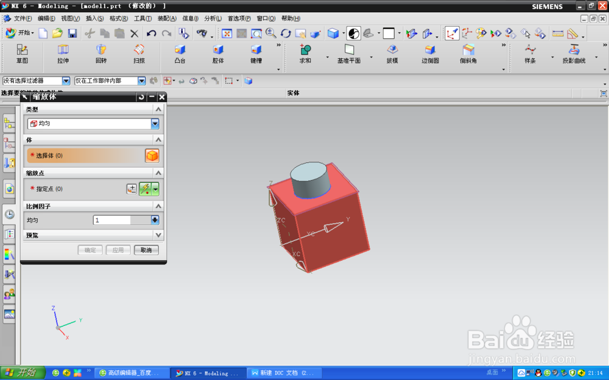Open the selection filter dropdown

(66, 81)
